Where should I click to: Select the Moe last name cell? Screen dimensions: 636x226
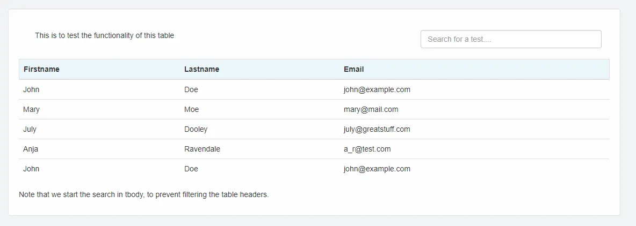(191, 109)
